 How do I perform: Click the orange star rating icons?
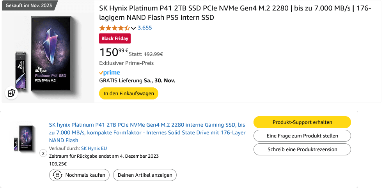pyautogui.click(x=115, y=28)
